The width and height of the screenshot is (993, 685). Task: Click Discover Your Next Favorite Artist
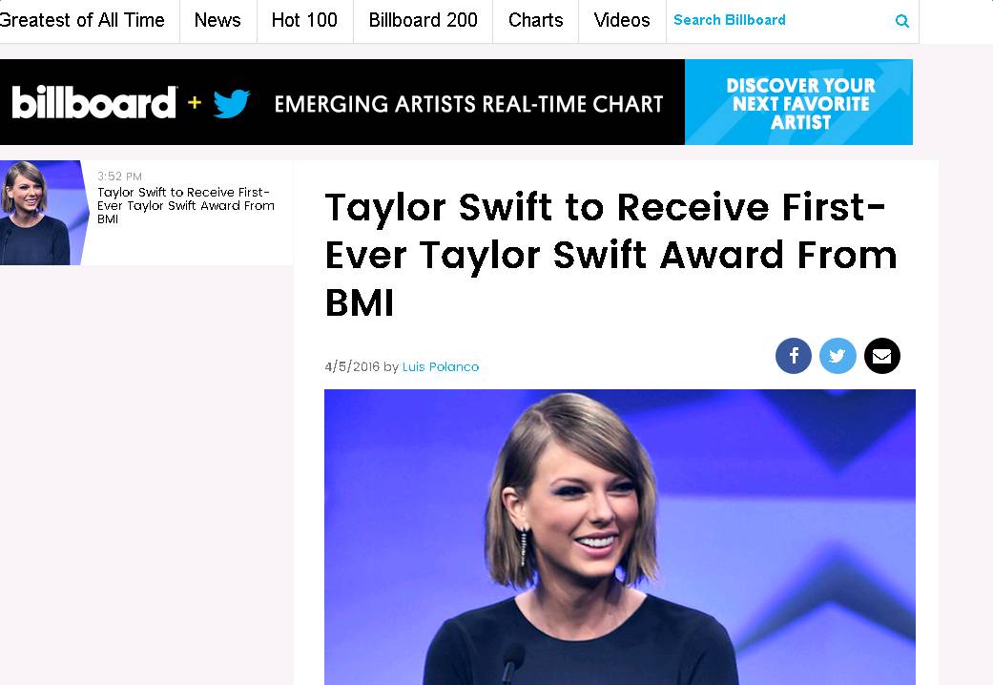[x=798, y=102]
